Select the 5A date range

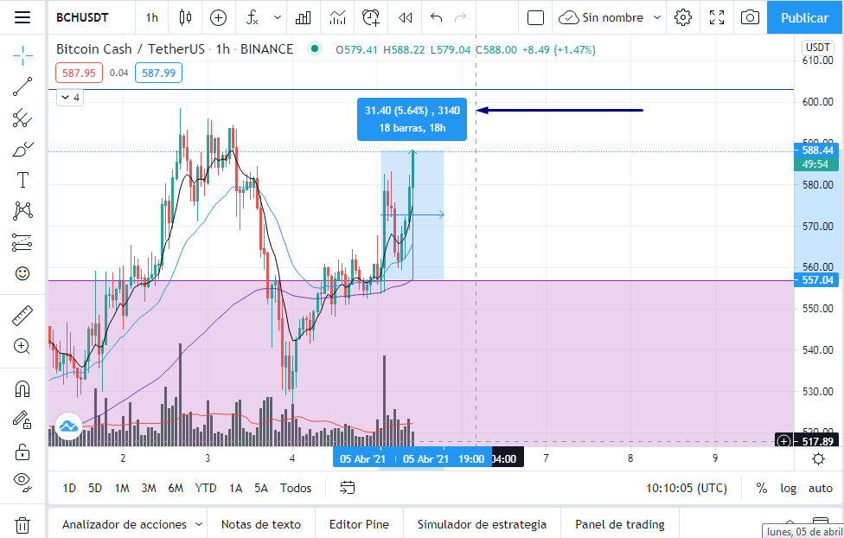pos(261,488)
